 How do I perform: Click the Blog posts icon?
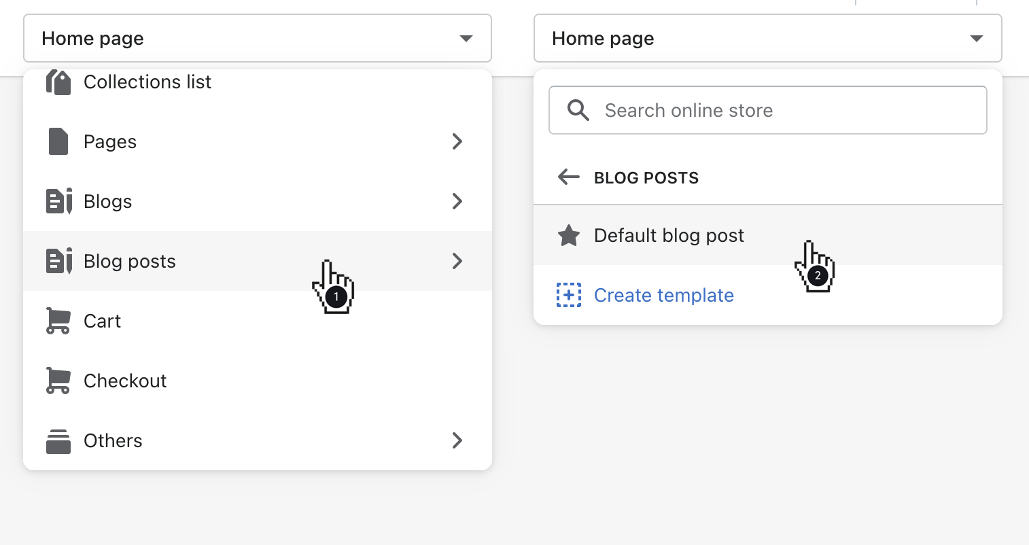point(58,261)
